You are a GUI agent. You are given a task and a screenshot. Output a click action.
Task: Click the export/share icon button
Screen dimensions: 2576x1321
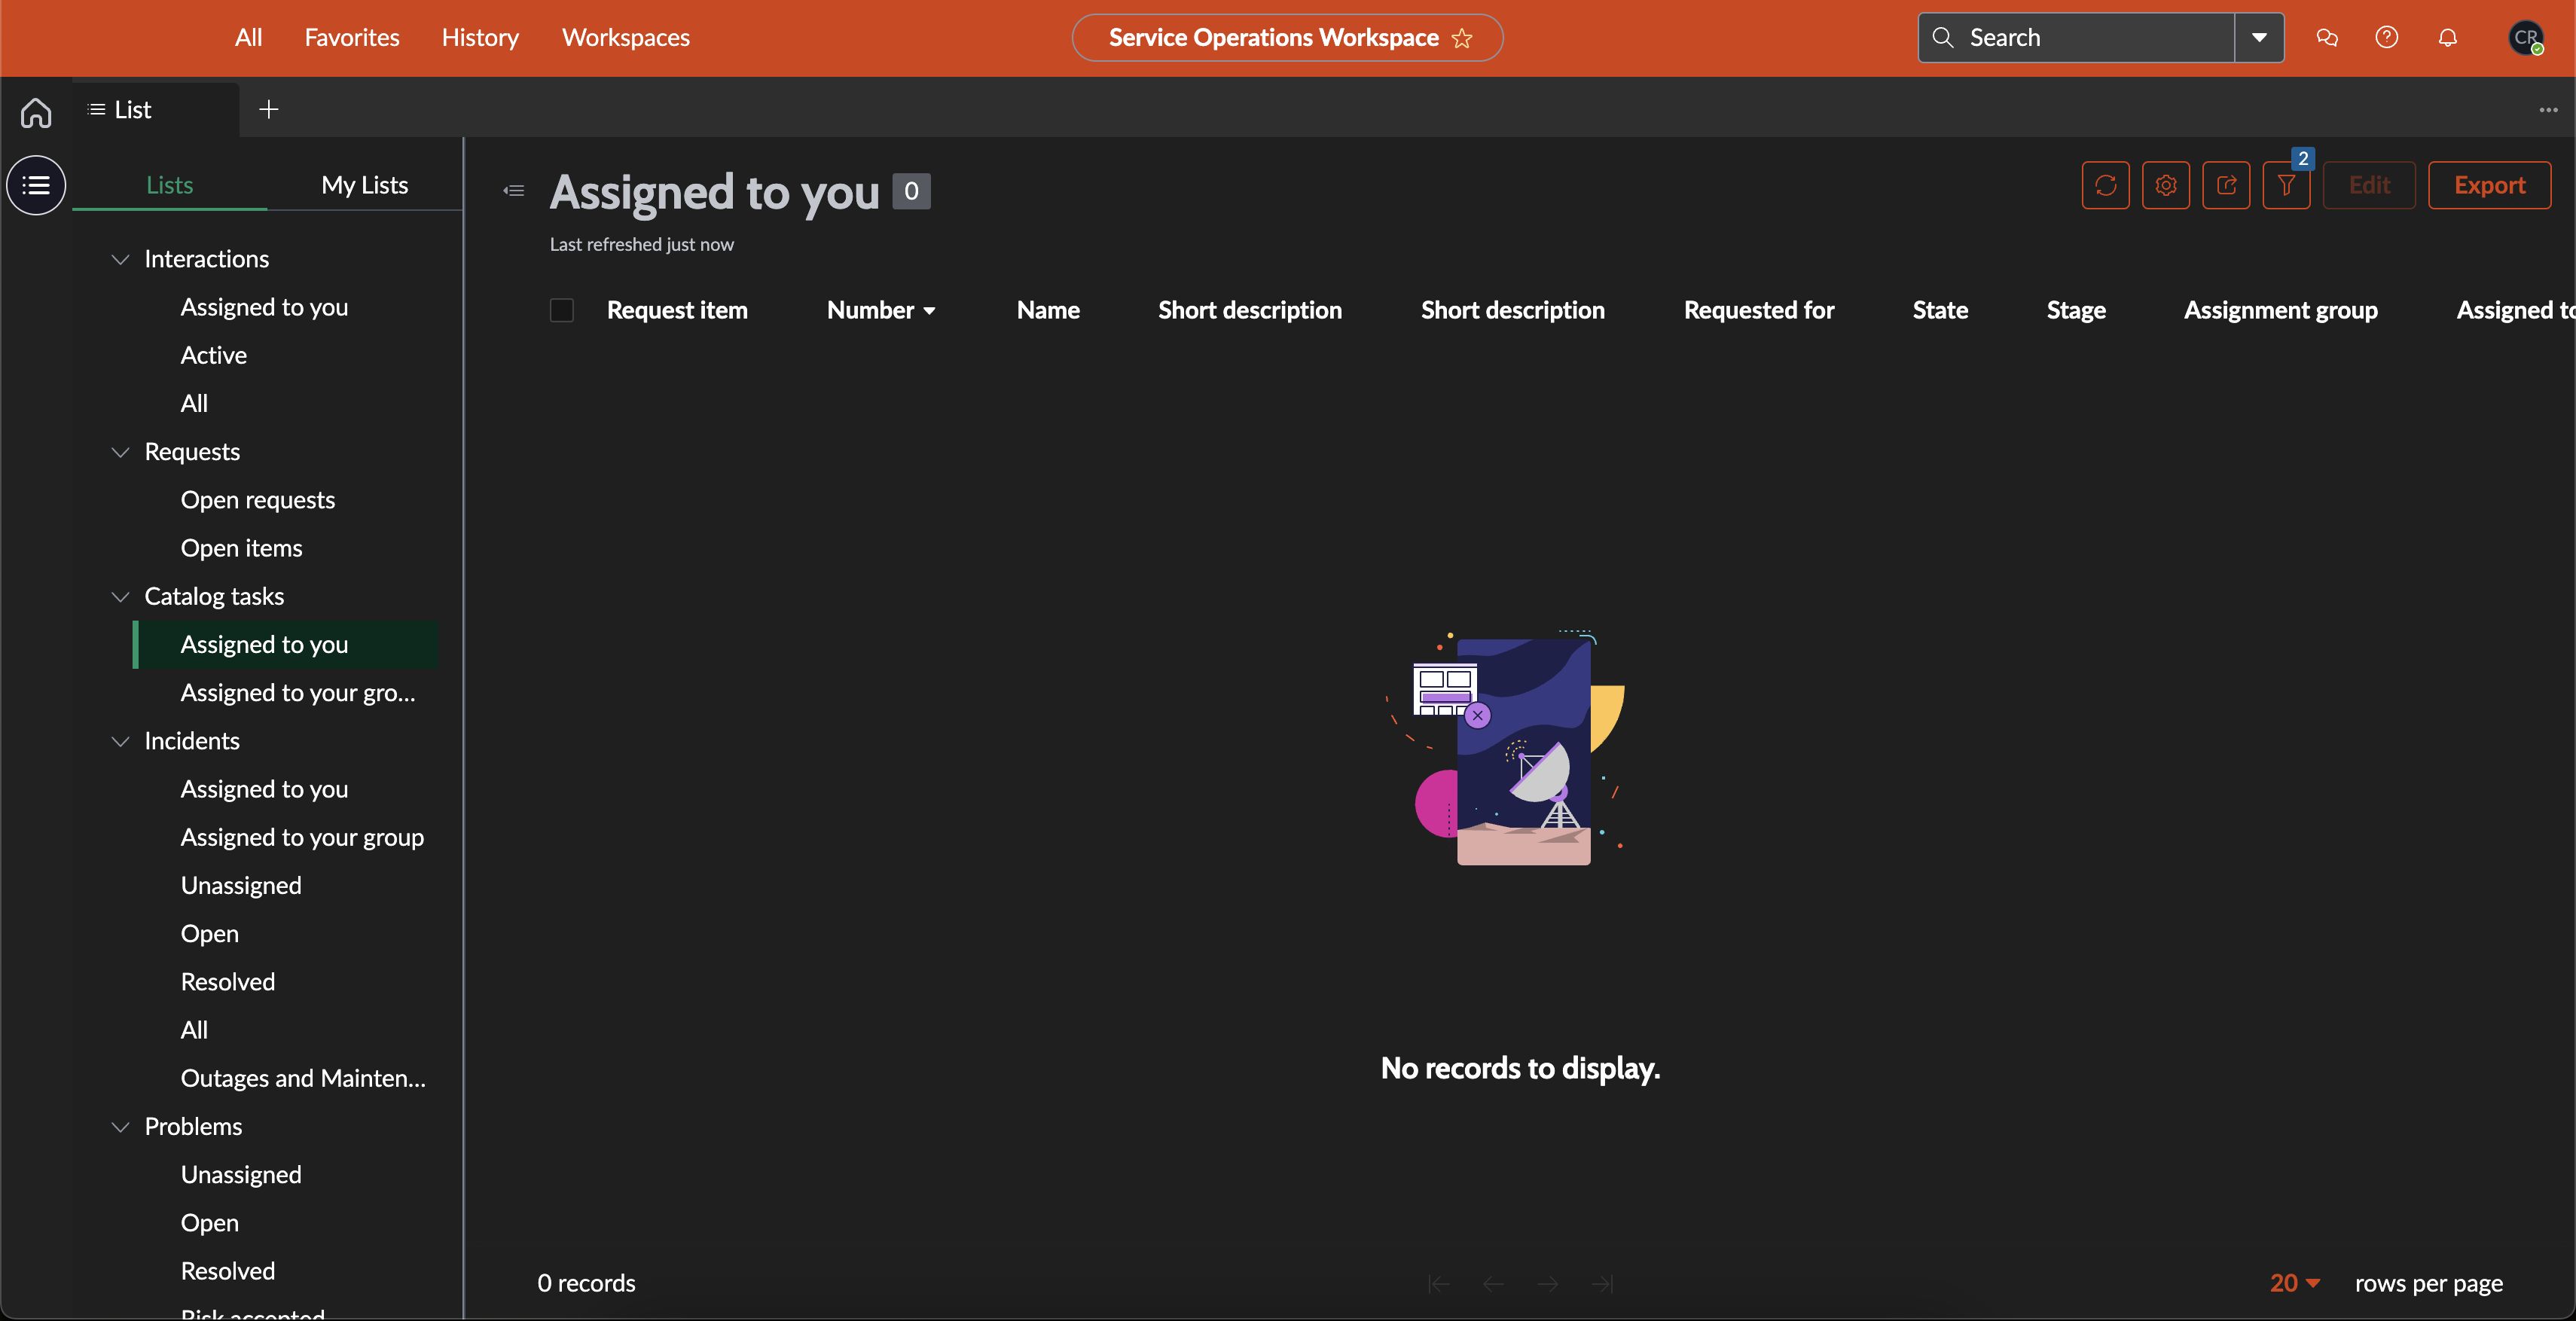pyautogui.click(x=2227, y=184)
